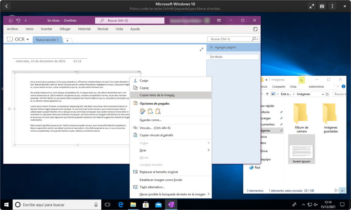
Task: Select the Cortar scissors icon
Action: coord(135,80)
